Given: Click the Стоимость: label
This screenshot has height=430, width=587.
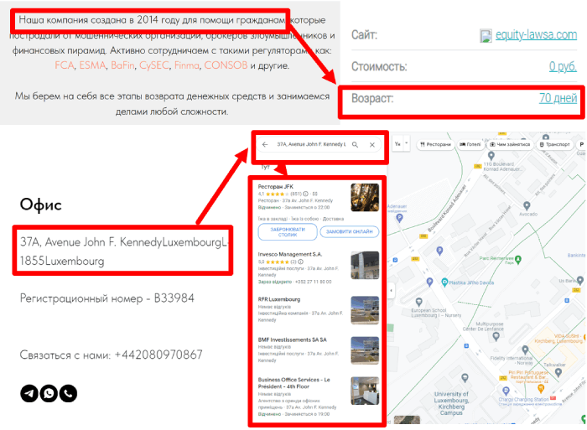Looking at the screenshot, I should point(379,66).
